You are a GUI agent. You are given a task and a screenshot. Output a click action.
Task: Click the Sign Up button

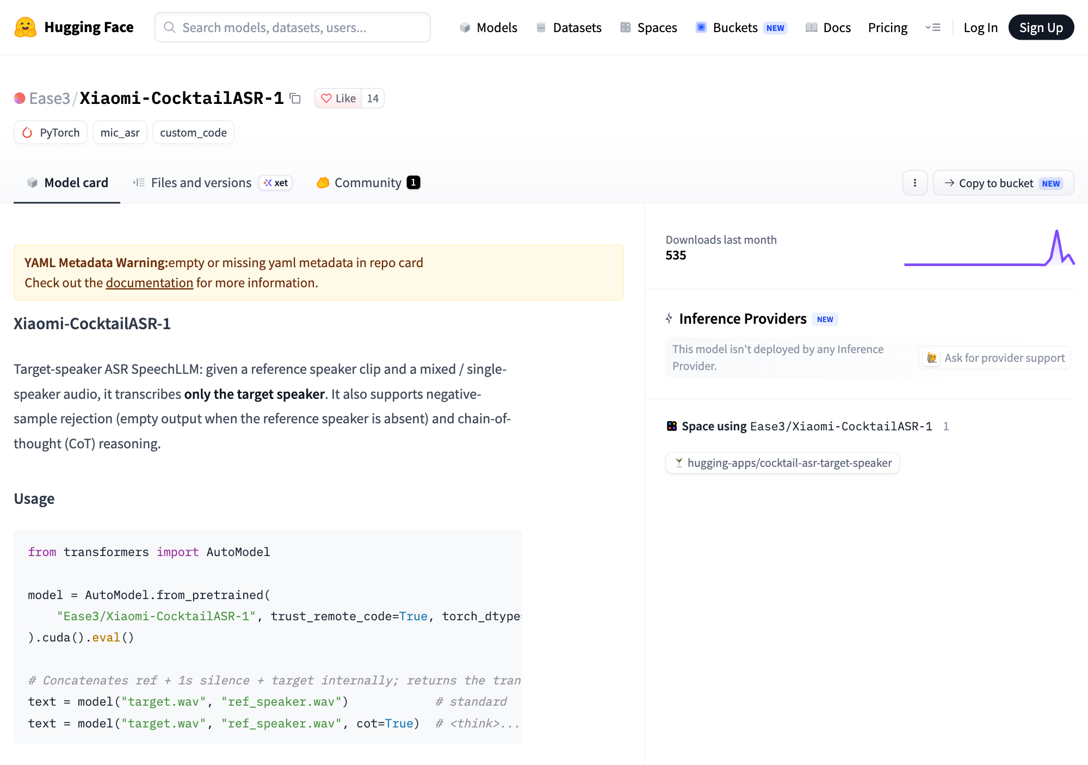pyautogui.click(x=1041, y=27)
